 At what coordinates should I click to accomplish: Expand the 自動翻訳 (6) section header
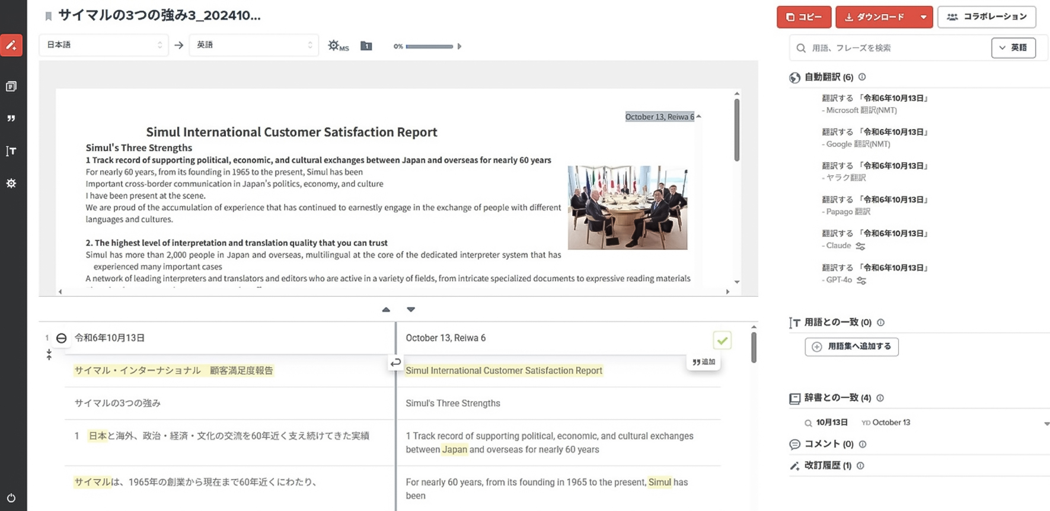pyautogui.click(x=828, y=77)
